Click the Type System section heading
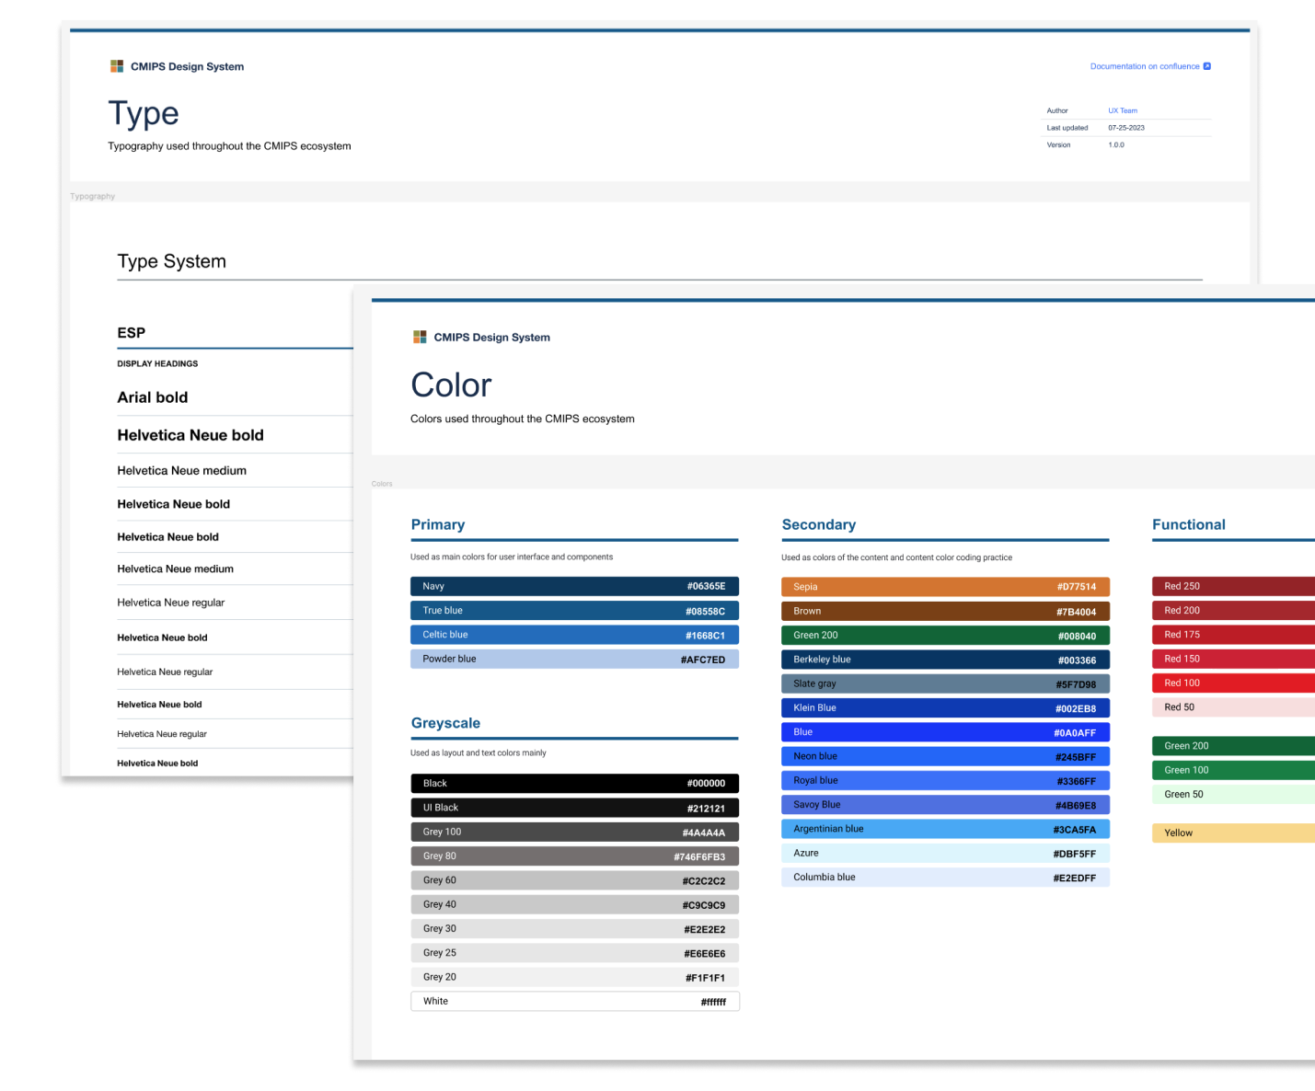The width and height of the screenshot is (1315, 1091). tap(172, 261)
